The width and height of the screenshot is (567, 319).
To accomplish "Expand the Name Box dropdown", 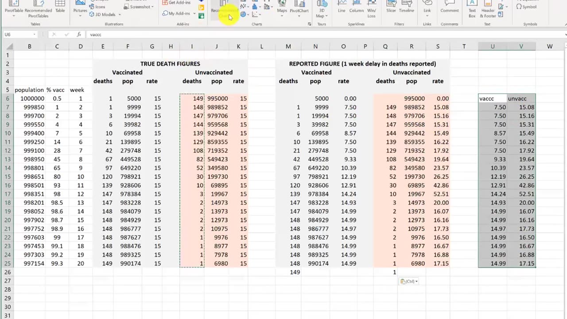I will point(34,34).
